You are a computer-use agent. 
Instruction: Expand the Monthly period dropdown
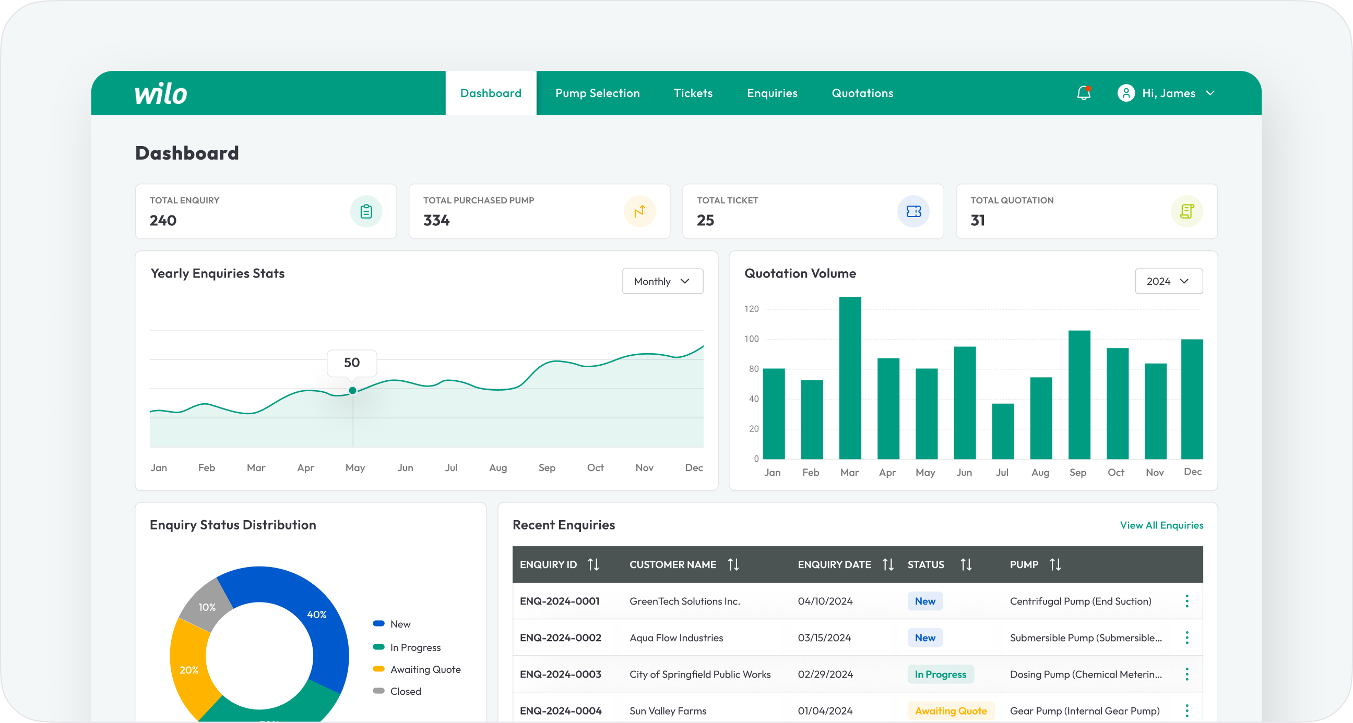[x=662, y=282]
